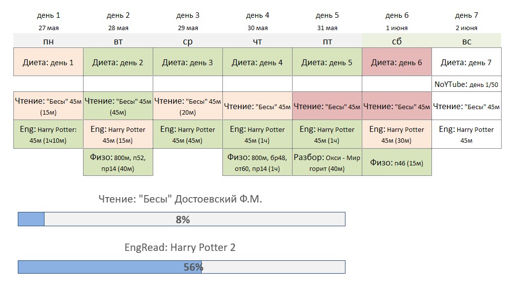Click the Диета: день 1 cell
Screen dimensions: 513x287
48,62
